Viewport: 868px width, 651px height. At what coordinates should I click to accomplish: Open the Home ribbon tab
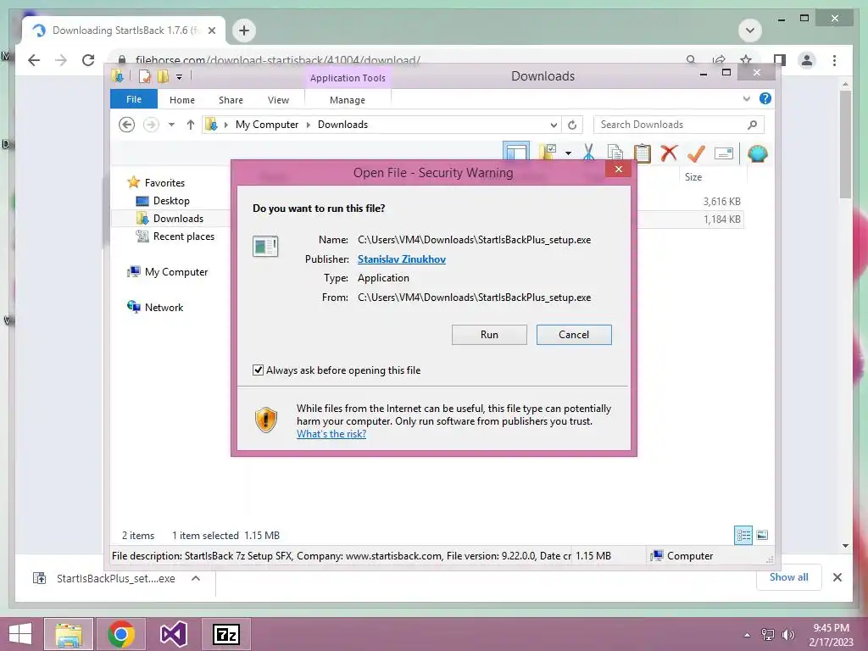(x=182, y=100)
